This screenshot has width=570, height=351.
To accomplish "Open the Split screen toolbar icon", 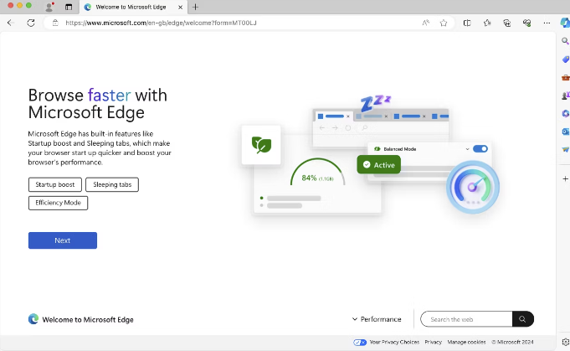I will click(x=467, y=23).
